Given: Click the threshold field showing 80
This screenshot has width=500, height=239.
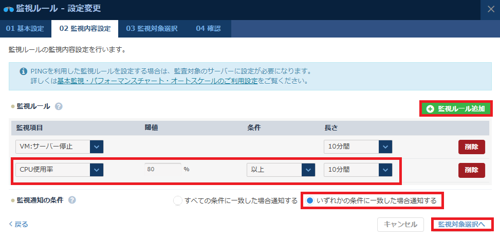Looking at the screenshot, I should (x=162, y=170).
